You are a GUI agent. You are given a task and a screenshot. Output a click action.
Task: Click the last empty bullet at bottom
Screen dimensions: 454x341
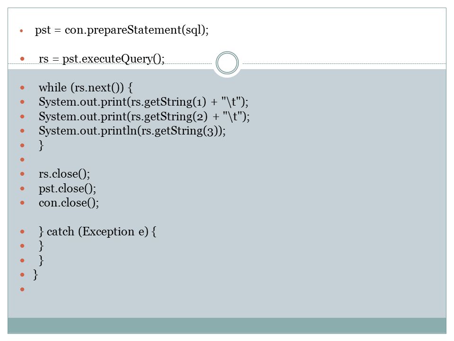click(22, 289)
